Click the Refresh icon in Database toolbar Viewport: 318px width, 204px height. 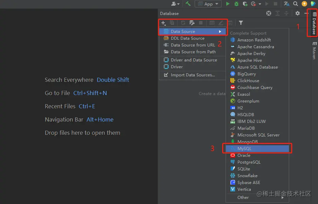[183, 23]
